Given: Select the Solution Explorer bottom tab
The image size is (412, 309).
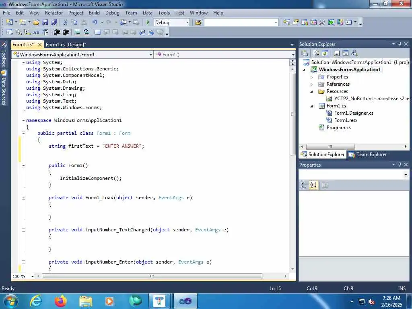Looking at the screenshot, I should 323,154.
